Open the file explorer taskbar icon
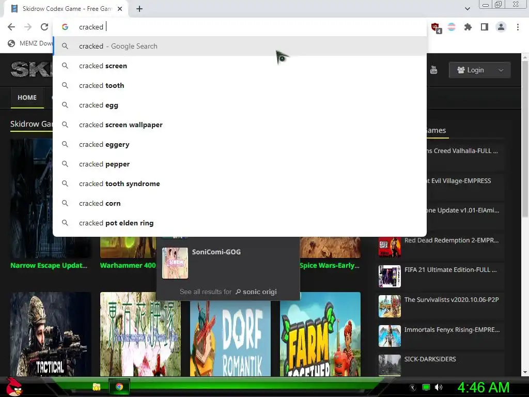Viewport: 529px width, 397px height. [x=97, y=387]
